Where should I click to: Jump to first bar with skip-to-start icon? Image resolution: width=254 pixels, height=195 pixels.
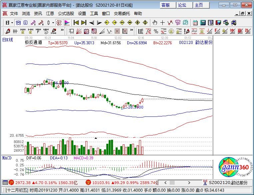[x=76, y=23]
